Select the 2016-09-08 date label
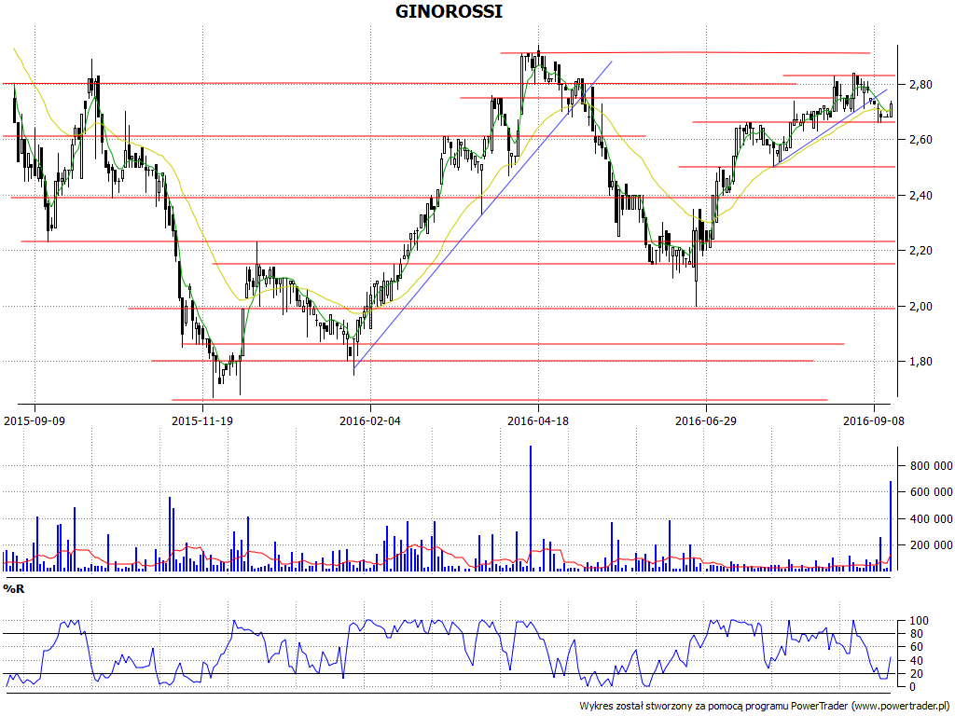Image resolution: width=955 pixels, height=716 pixels. click(874, 420)
